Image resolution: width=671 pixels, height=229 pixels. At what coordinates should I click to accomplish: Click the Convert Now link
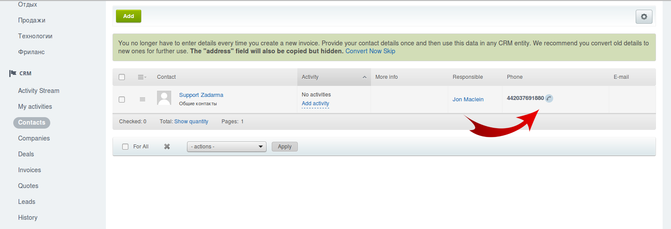pos(363,51)
